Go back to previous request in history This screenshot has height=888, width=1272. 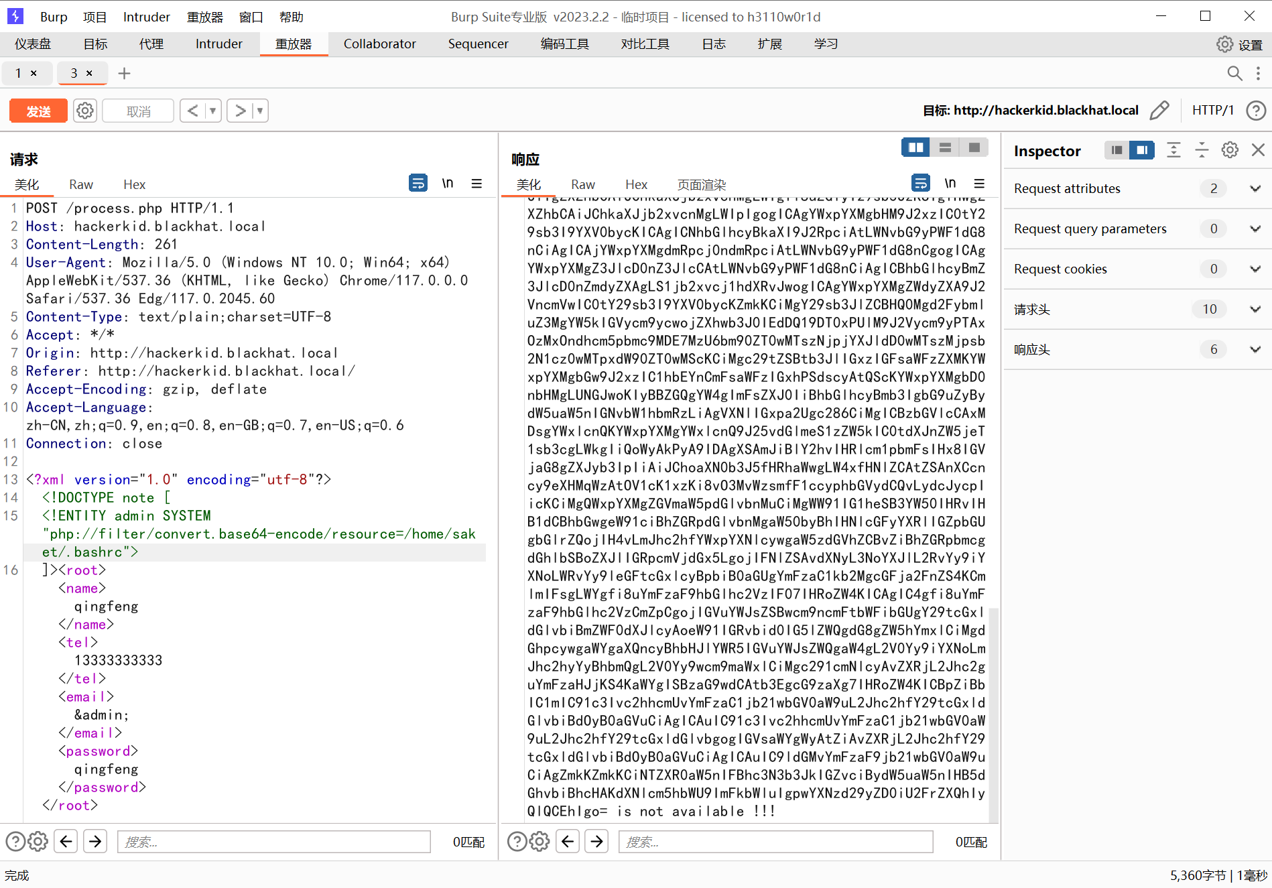pos(192,111)
